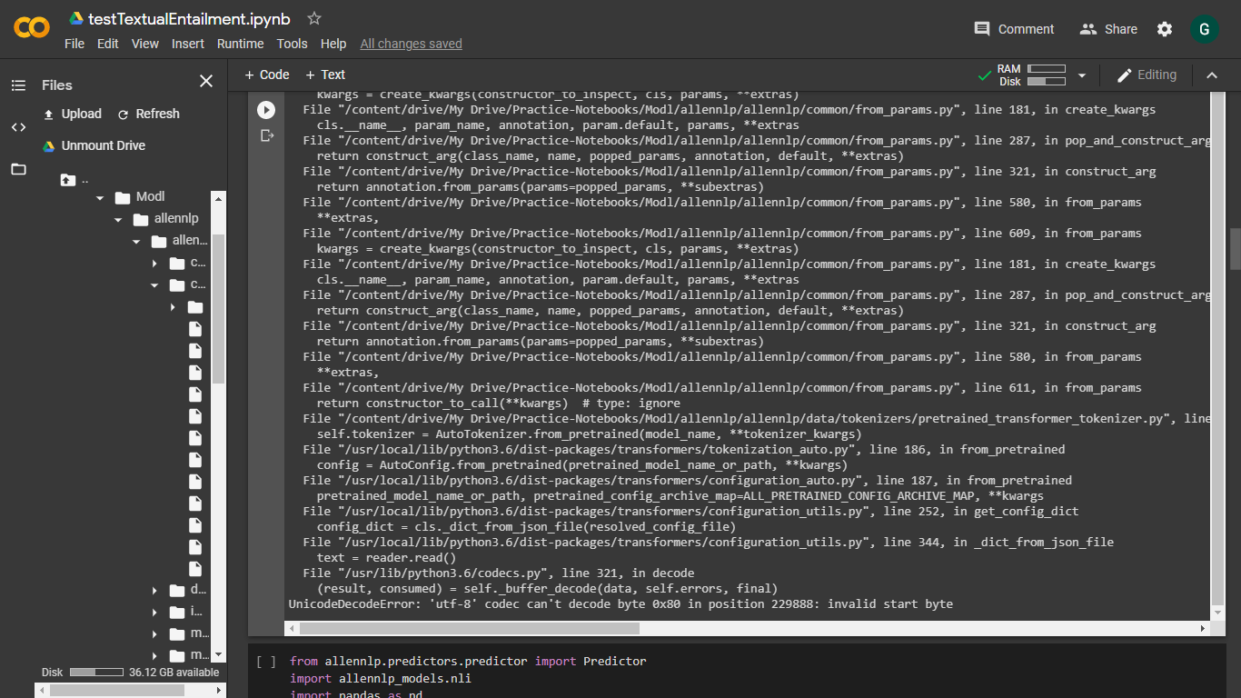Run the current code cell

pos(266,110)
